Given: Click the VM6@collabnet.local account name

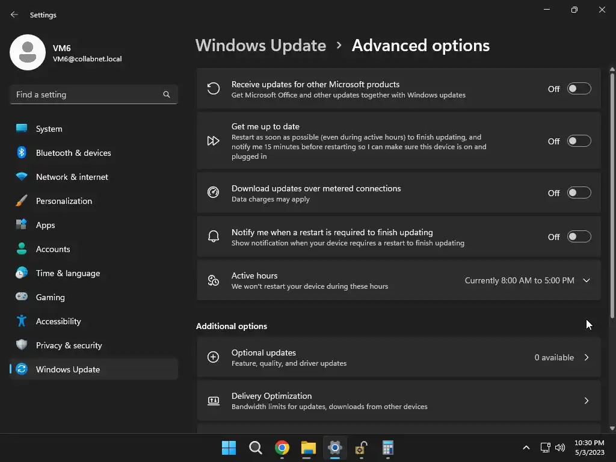Looking at the screenshot, I should pos(87,59).
